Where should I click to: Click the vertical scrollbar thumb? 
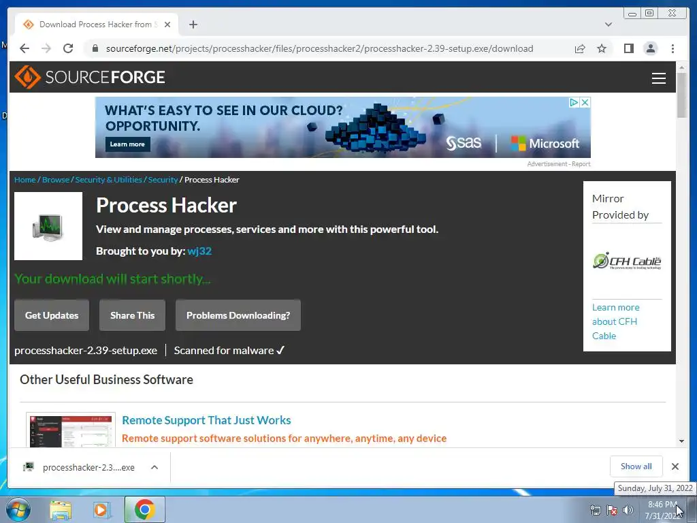point(682,94)
